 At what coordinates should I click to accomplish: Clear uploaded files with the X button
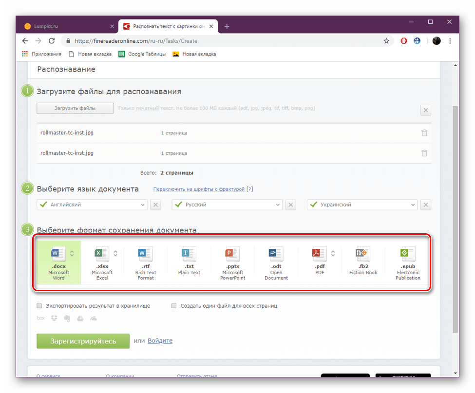coord(426,110)
